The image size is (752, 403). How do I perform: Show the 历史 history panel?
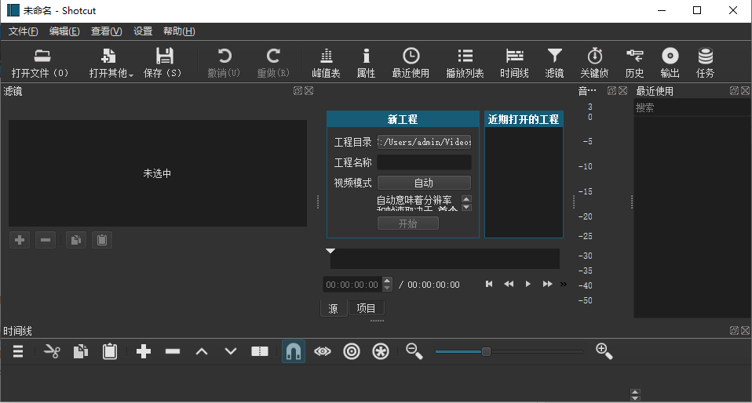point(634,63)
